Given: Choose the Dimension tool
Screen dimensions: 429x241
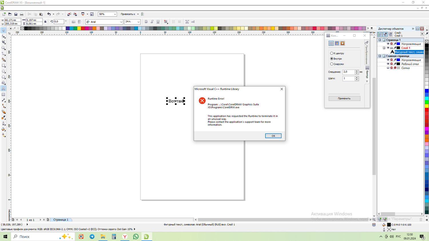Looking at the screenshot, I should (3, 101).
